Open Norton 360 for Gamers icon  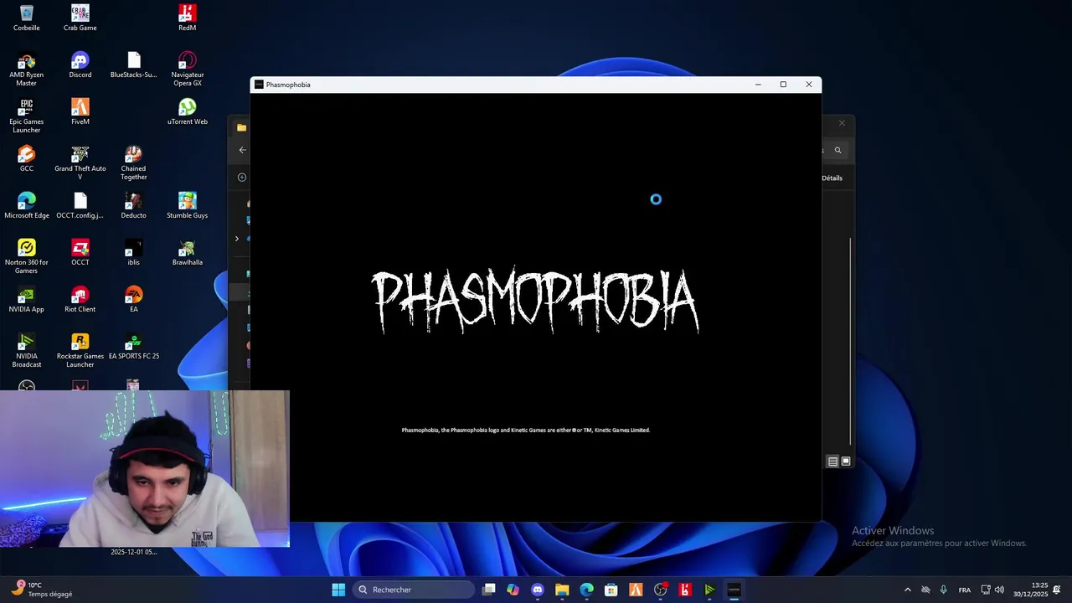click(26, 256)
